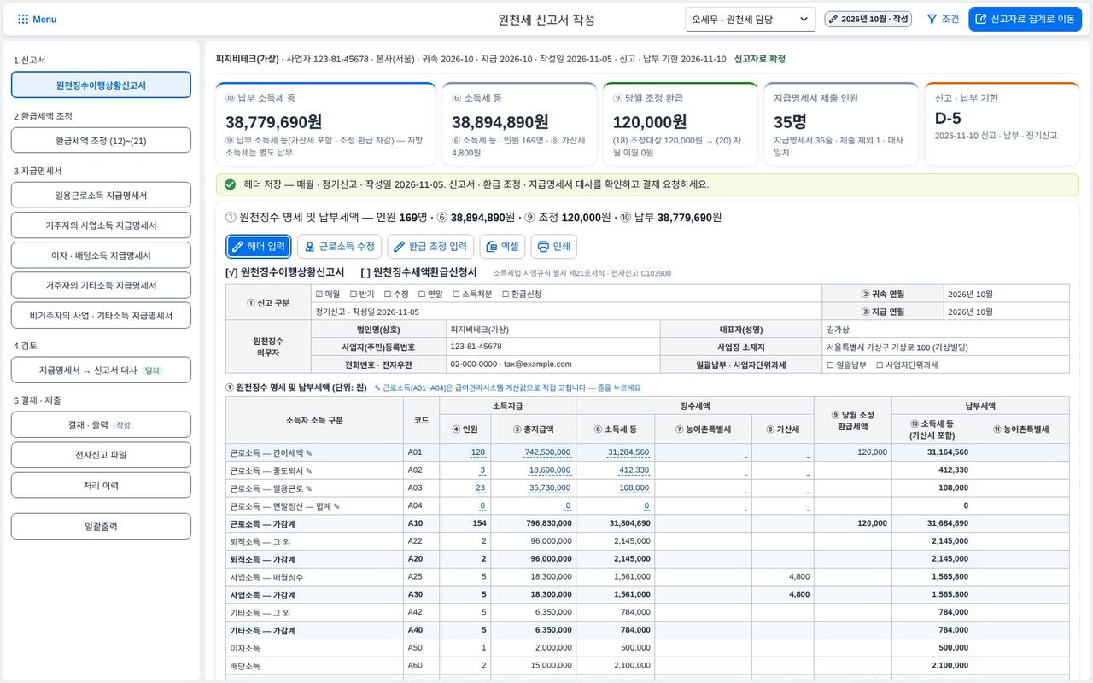Image resolution: width=1093 pixels, height=683 pixels.
Task: Click the 일괄출력 button
Action: (101, 527)
